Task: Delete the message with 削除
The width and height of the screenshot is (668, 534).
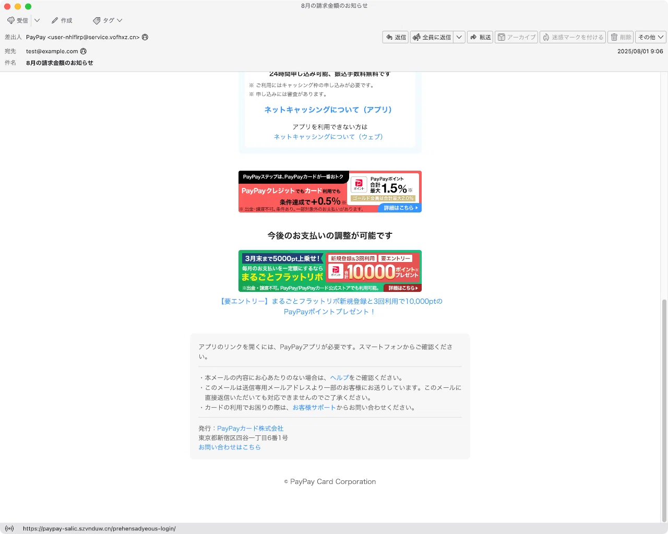Action: point(621,37)
